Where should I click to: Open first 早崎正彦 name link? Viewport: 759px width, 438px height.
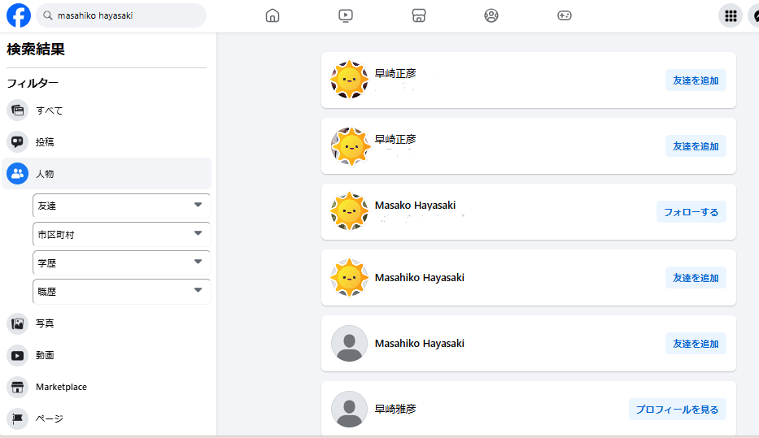395,73
